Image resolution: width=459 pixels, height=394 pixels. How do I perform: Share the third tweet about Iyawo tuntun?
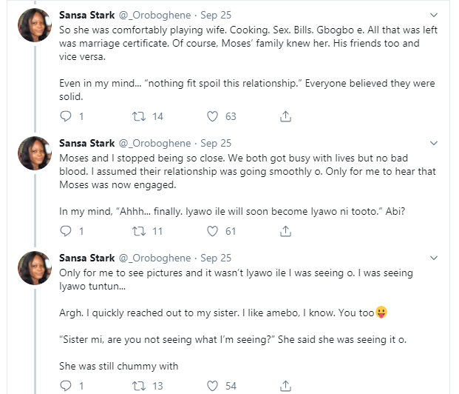point(285,386)
